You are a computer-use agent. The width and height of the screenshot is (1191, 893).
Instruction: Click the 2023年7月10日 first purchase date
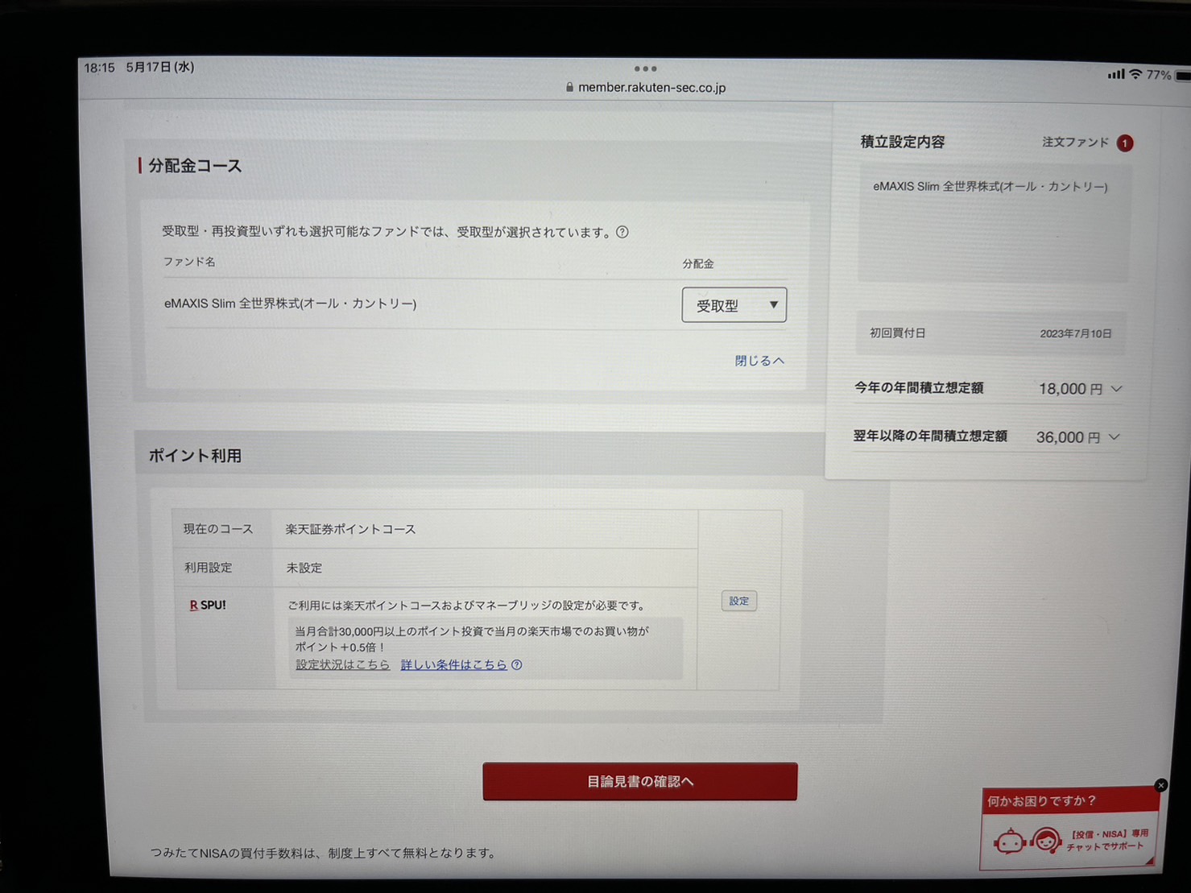1075,333
